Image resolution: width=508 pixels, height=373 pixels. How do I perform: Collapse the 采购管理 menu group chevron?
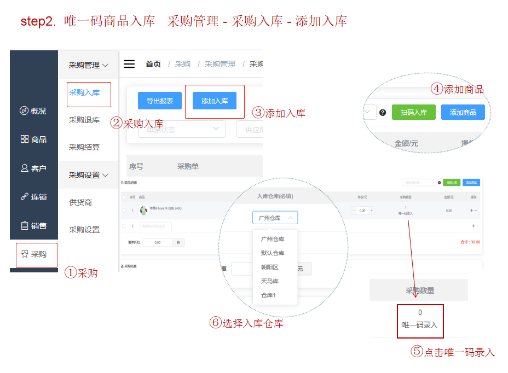(x=105, y=65)
